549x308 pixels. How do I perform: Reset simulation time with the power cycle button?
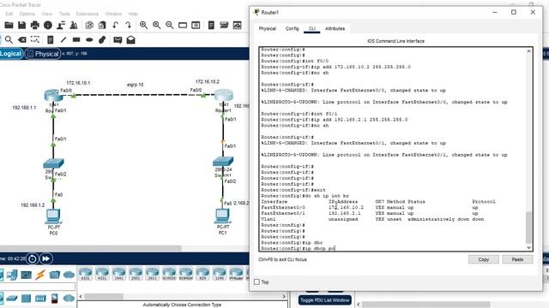click(33, 258)
